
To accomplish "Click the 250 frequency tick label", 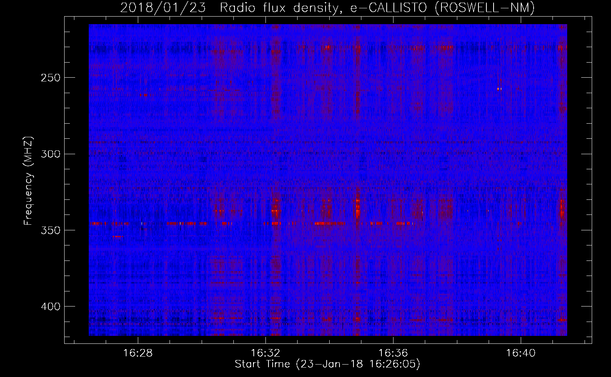I will pyautogui.click(x=50, y=78).
